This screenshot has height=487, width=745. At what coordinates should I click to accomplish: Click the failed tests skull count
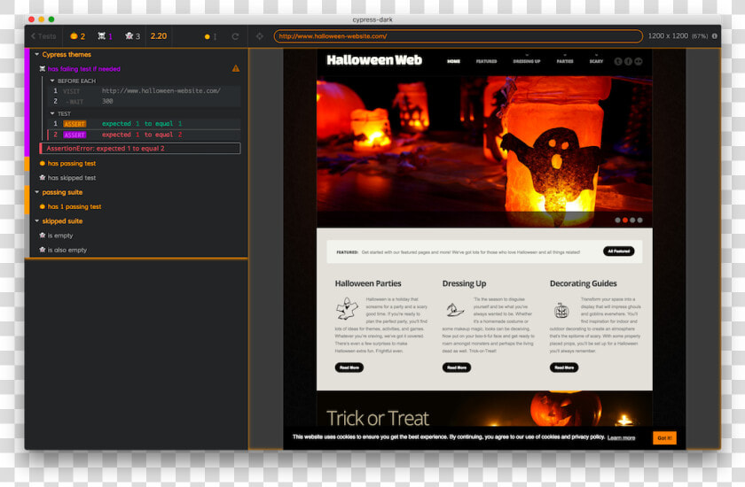[x=105, y=36]
